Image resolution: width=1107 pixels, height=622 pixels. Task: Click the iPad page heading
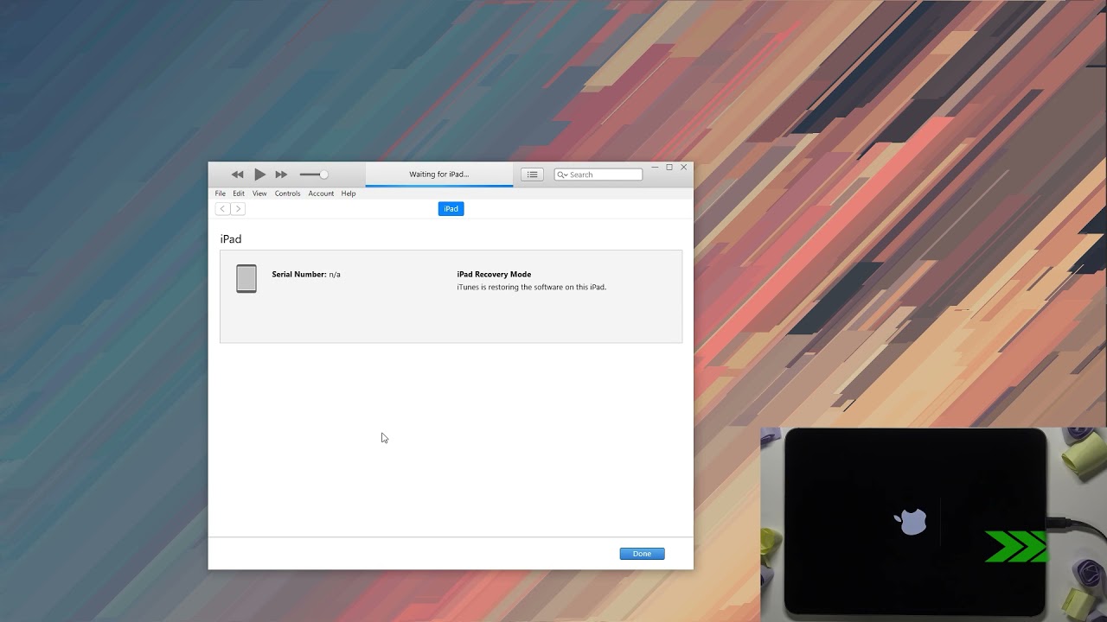[x=231, y=239]
